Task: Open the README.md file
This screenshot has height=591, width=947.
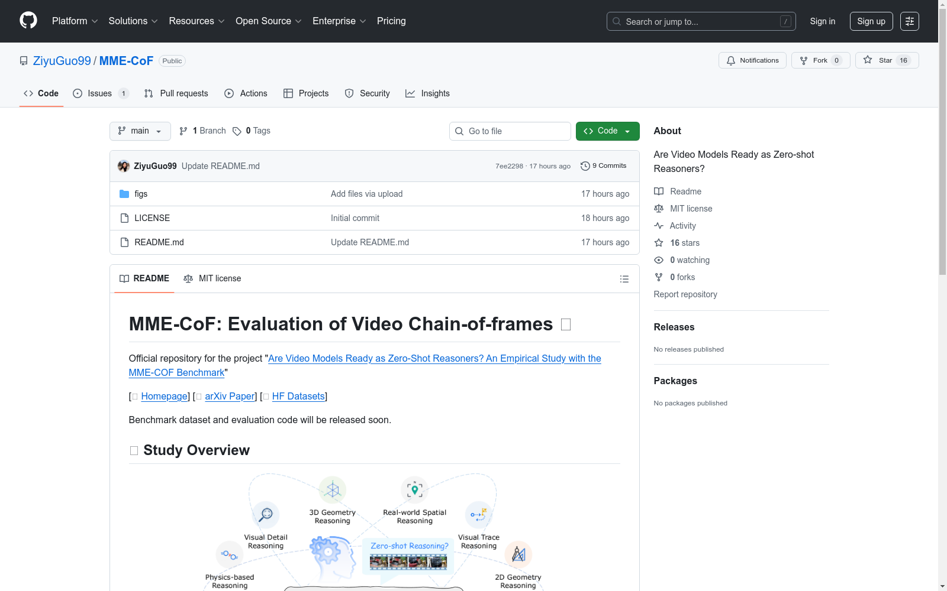Action: point(159,242)
